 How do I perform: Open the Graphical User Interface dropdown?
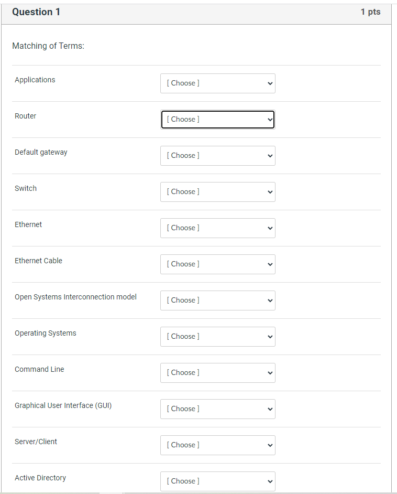coord(217,409)
